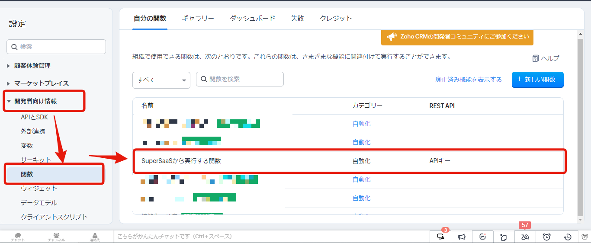Click the chart activity icon in bottom bar
Screen dimensions: 591x243
pos(483,237)
